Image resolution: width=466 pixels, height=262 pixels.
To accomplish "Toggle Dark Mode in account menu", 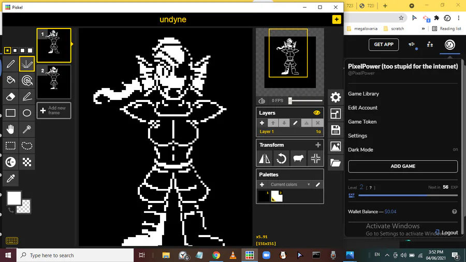I will pyautogui.click(x=403, y=150).
